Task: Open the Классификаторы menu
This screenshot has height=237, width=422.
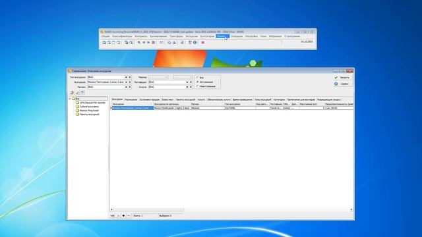Action: (x=122, y=36)
